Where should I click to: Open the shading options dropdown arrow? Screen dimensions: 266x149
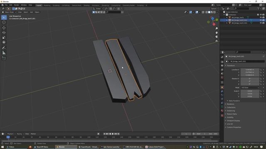(217, 12)
